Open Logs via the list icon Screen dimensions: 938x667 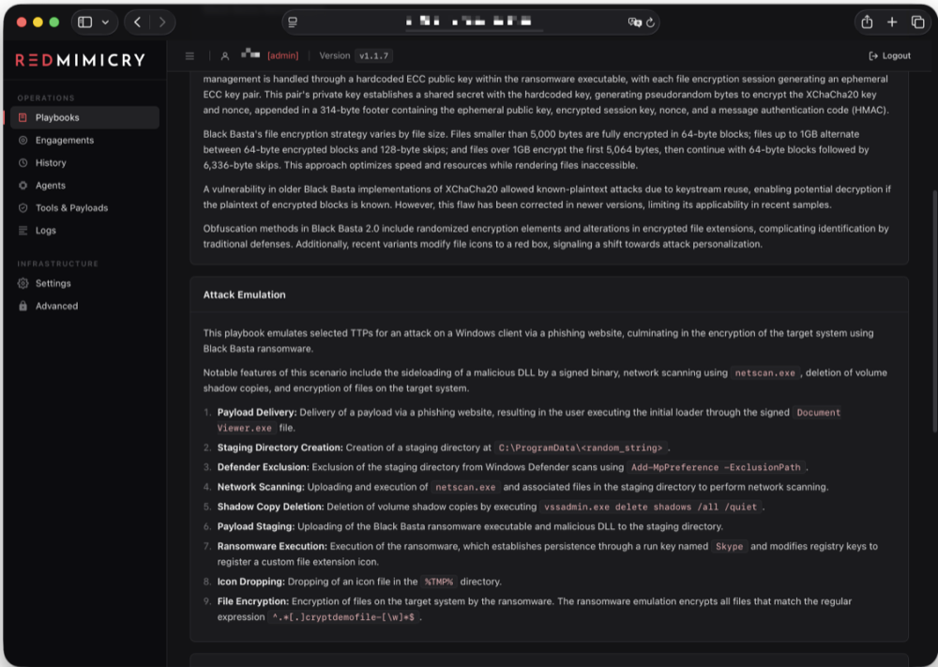(23, 231)
